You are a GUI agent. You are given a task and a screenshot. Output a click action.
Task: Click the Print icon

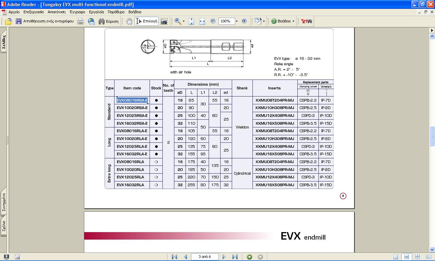[x=81, y=21]
